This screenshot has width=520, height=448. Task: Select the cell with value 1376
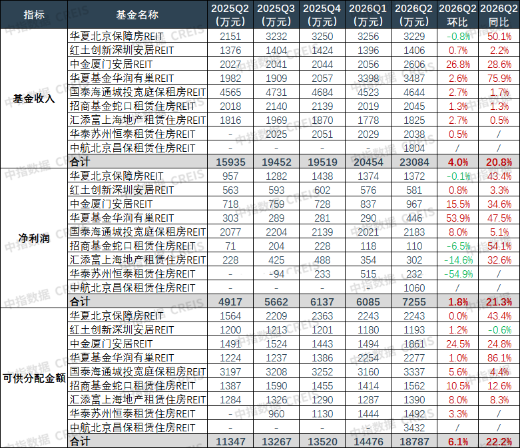click(x=230, y=50)
